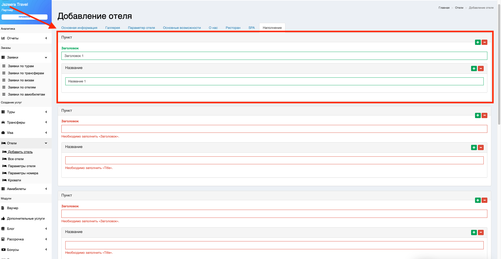This screenshot has width=501, height=259.
Task: Open the Параметр отеля tab
Action: point(141,28)
